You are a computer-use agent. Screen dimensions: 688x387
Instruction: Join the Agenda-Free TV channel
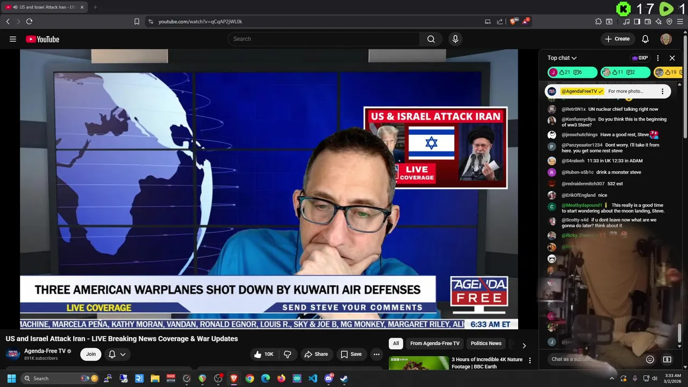click(91, 354)
